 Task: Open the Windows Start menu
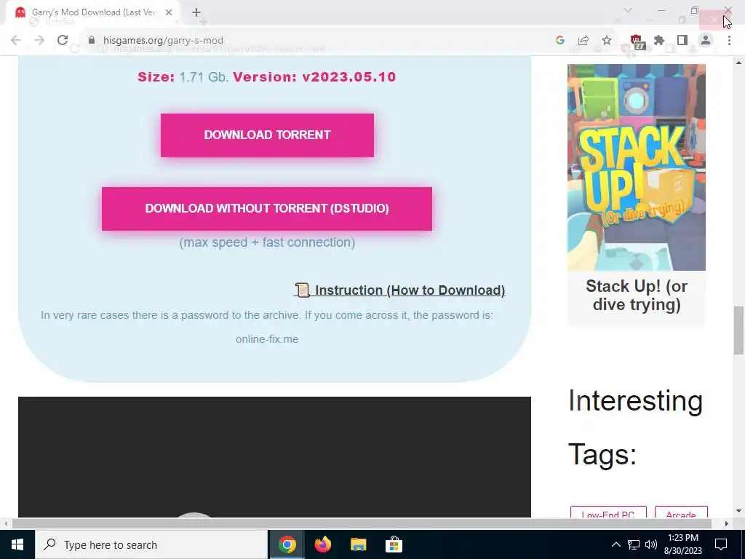[17, 544]
